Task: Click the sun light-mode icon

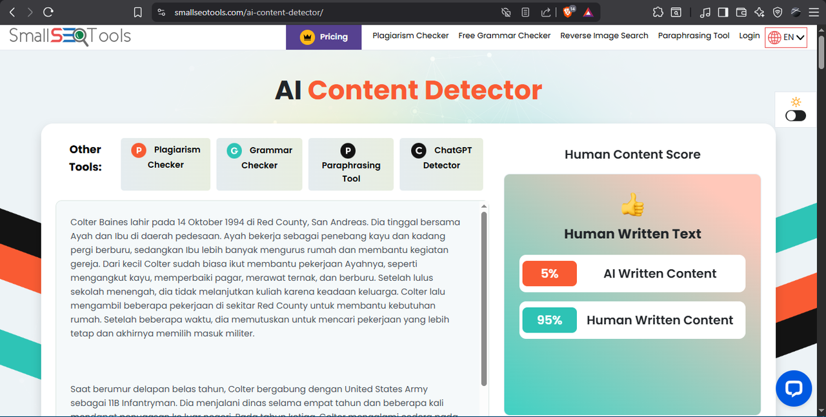Action: pos(796,102)
